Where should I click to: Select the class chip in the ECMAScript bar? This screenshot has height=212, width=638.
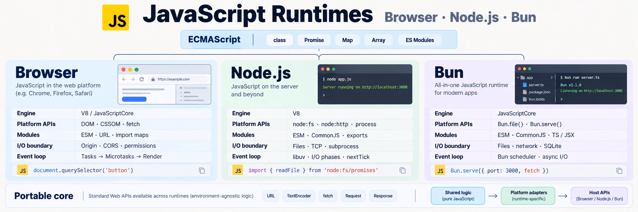pos(280,40)
